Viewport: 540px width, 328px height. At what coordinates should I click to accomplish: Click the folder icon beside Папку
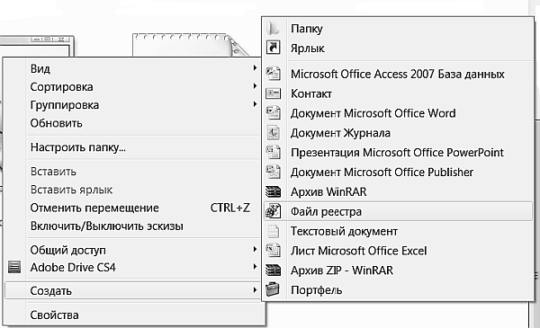tap(273, 28)
